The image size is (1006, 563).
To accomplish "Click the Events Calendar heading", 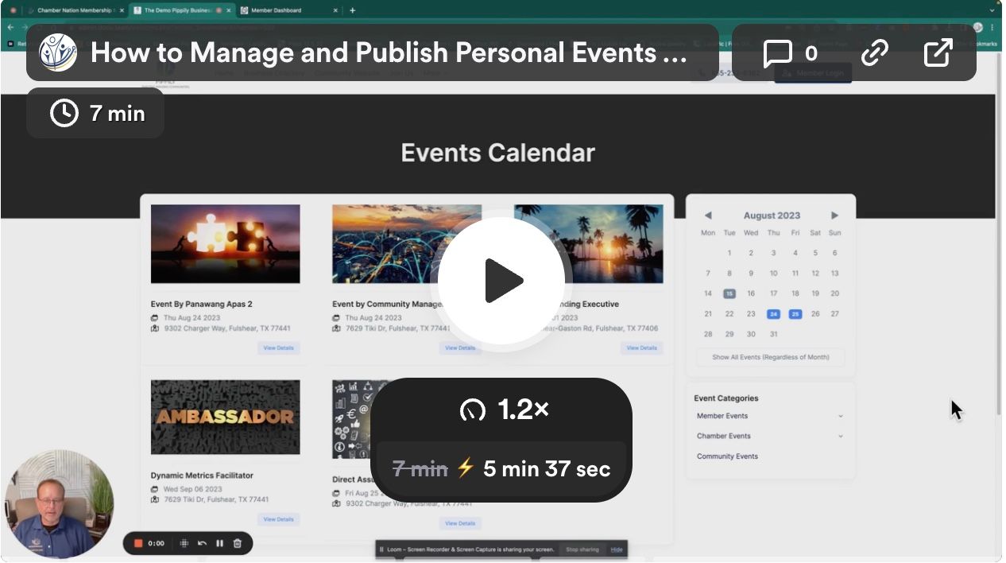I will (497, 153).
